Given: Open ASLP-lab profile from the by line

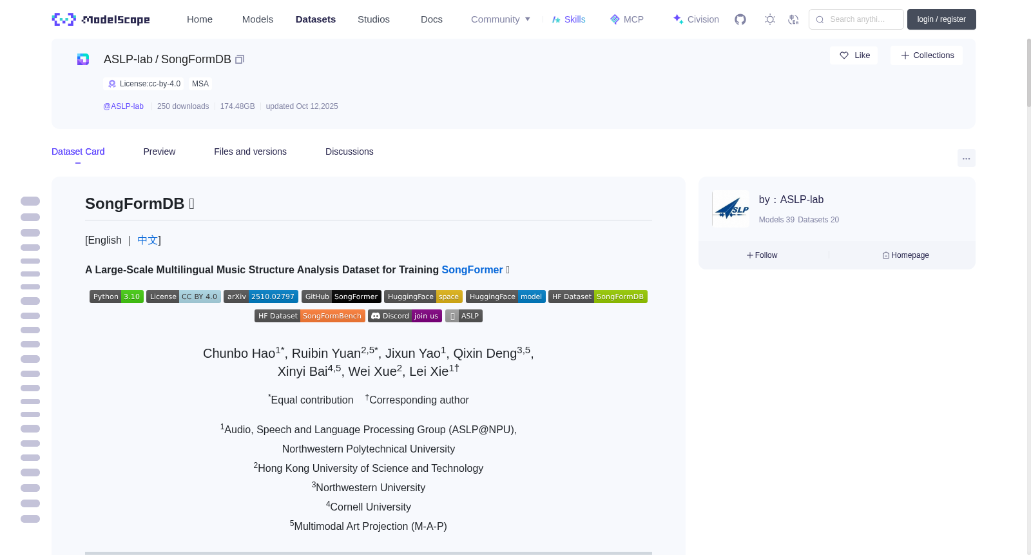Looking at the screenshot, I should pos(802,200).
